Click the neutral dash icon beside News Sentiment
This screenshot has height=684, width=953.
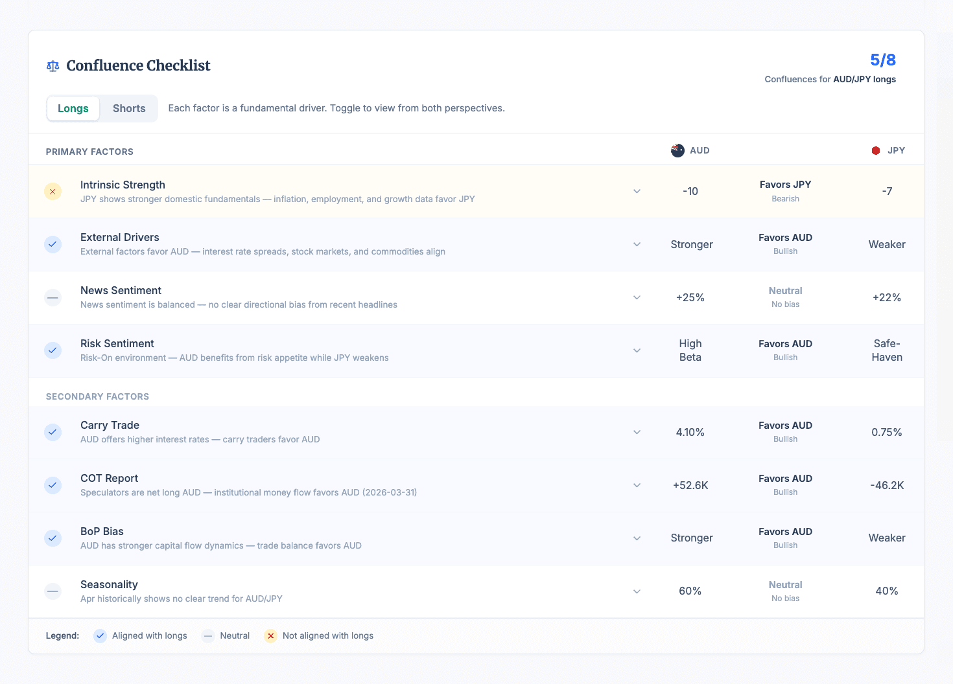tap(53, 297)
